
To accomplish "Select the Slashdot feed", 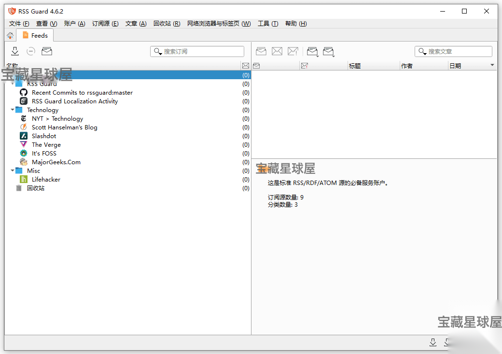I will (x=127, y=136).
